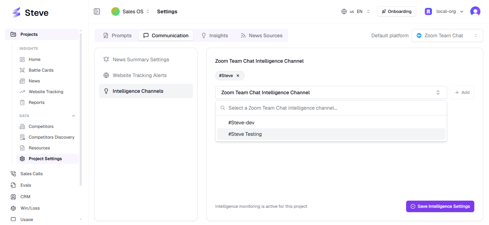
Task: Open the CRM page
Action: [x=42, y=197]
